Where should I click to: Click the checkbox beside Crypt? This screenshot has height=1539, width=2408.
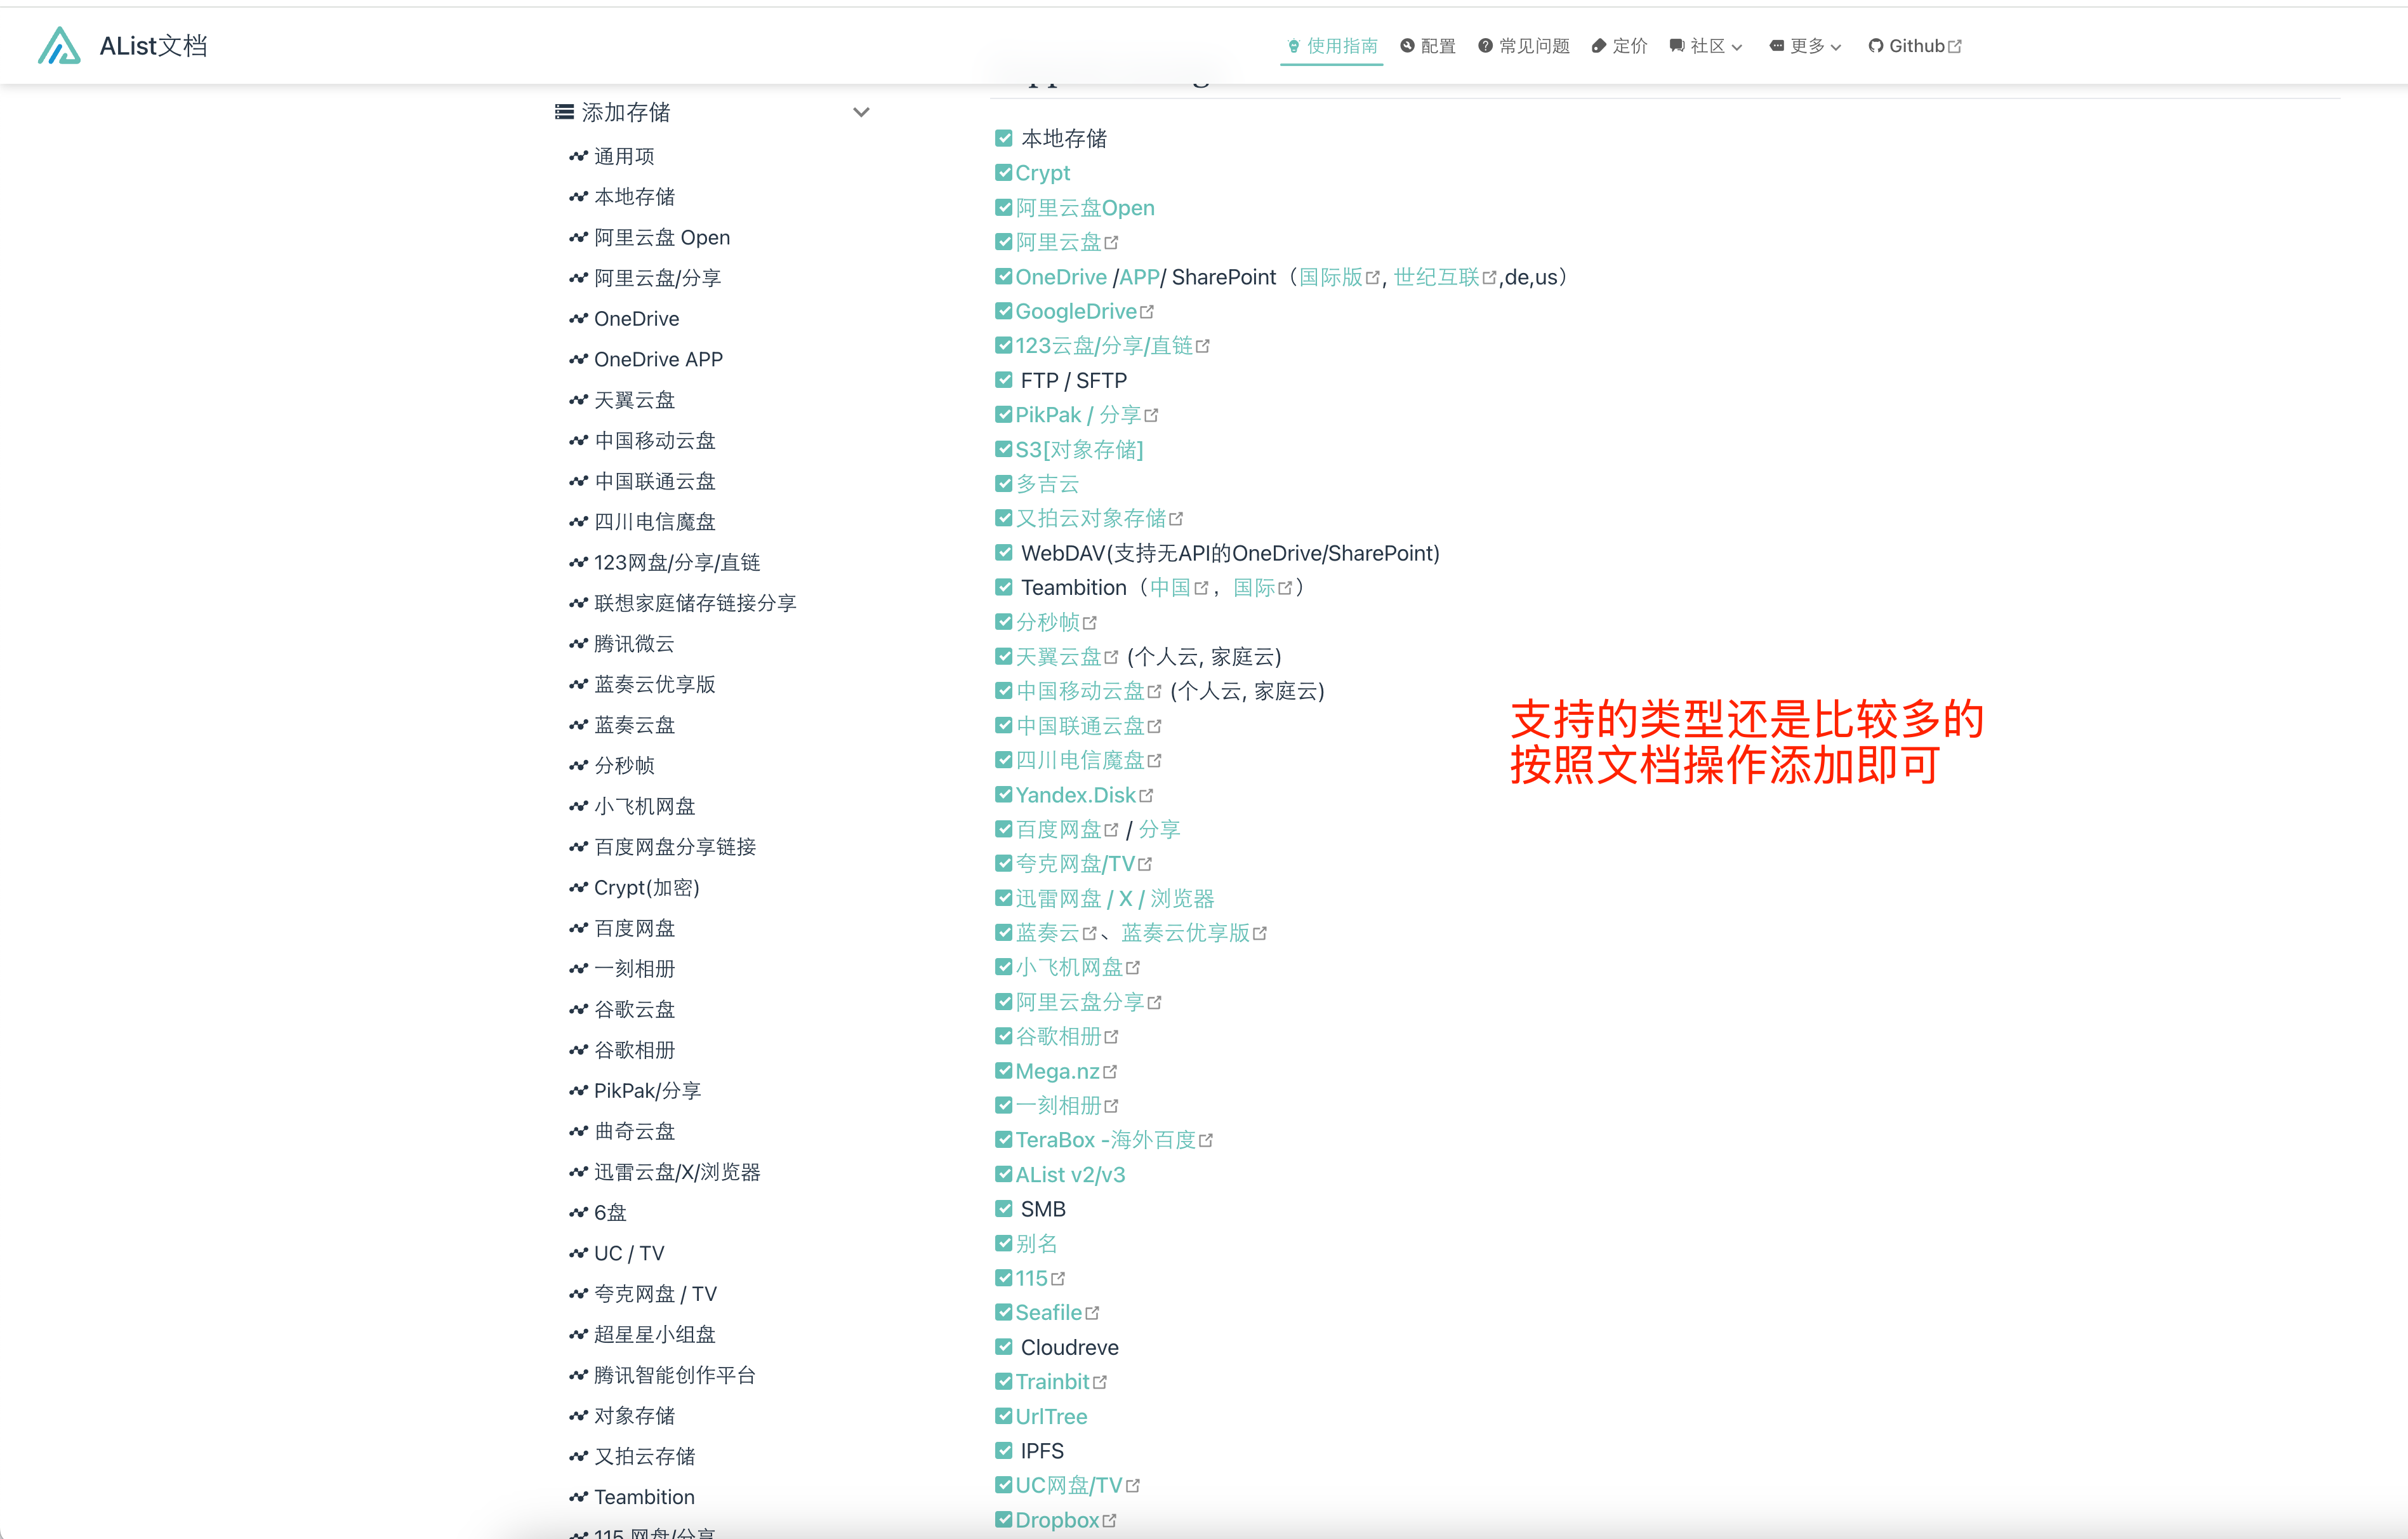pyautogui.click(x=1004, y=173)
